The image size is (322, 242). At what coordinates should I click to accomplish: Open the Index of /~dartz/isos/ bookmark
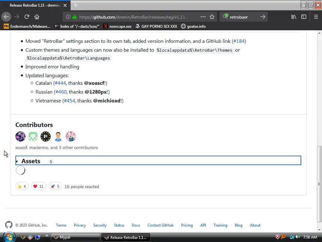pos(77,26)
